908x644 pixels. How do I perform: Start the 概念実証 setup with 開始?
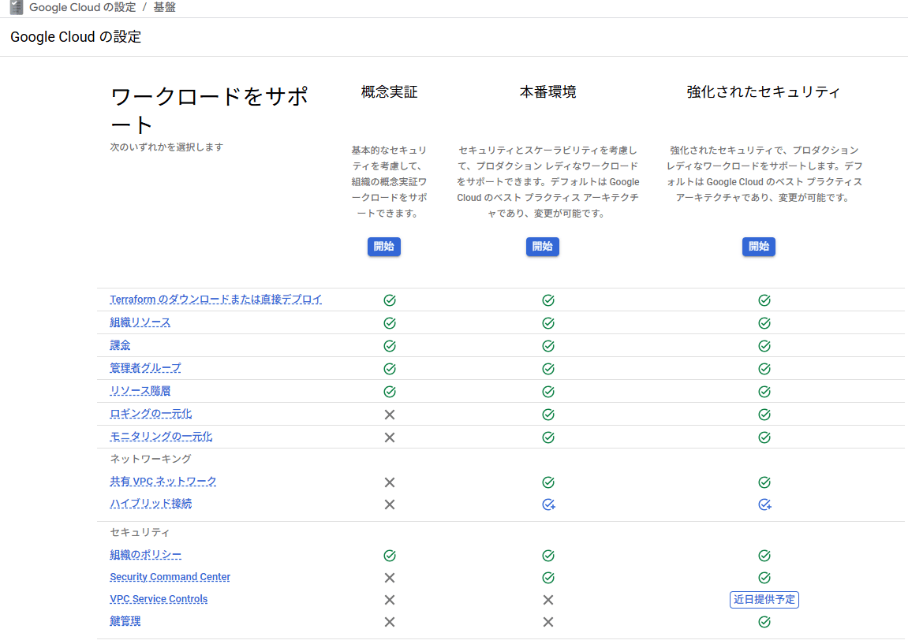point(384,247)
